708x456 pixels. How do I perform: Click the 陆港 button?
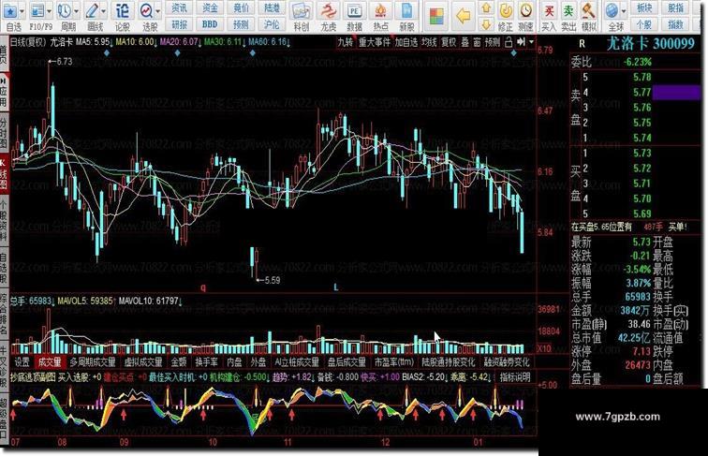[x=272, y=8]
